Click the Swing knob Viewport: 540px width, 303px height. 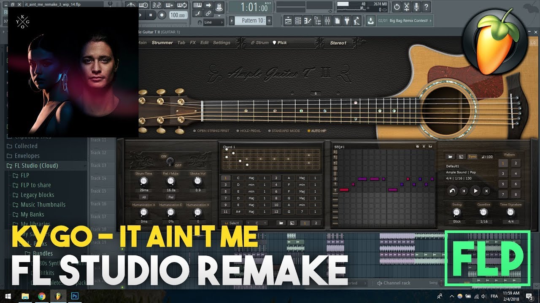coord(457,212)
